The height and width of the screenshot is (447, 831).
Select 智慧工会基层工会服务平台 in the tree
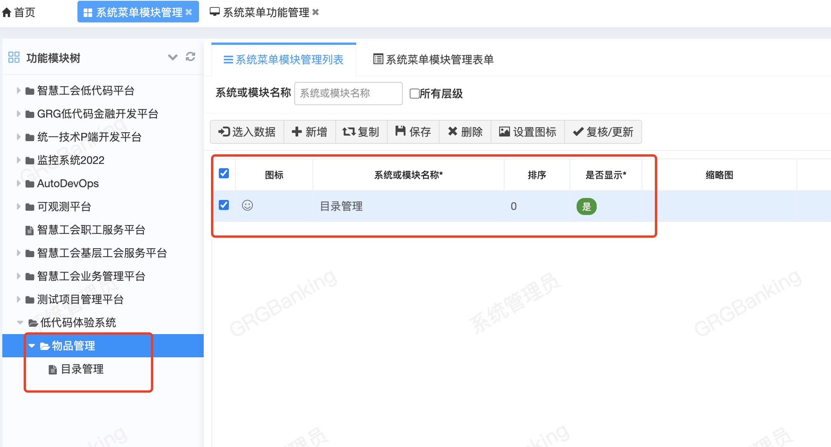tap(102, 253)
